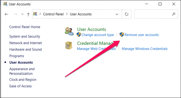Open Clock and Region category
The image size is (181, 98).
23,80
